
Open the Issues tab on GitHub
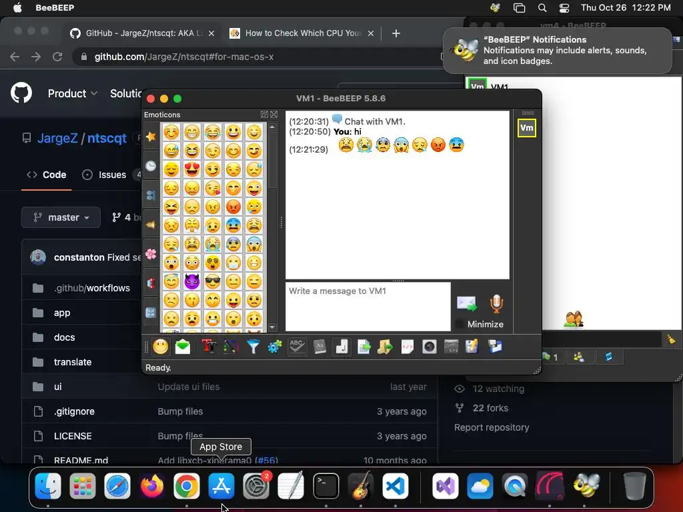tap(105, 175)
